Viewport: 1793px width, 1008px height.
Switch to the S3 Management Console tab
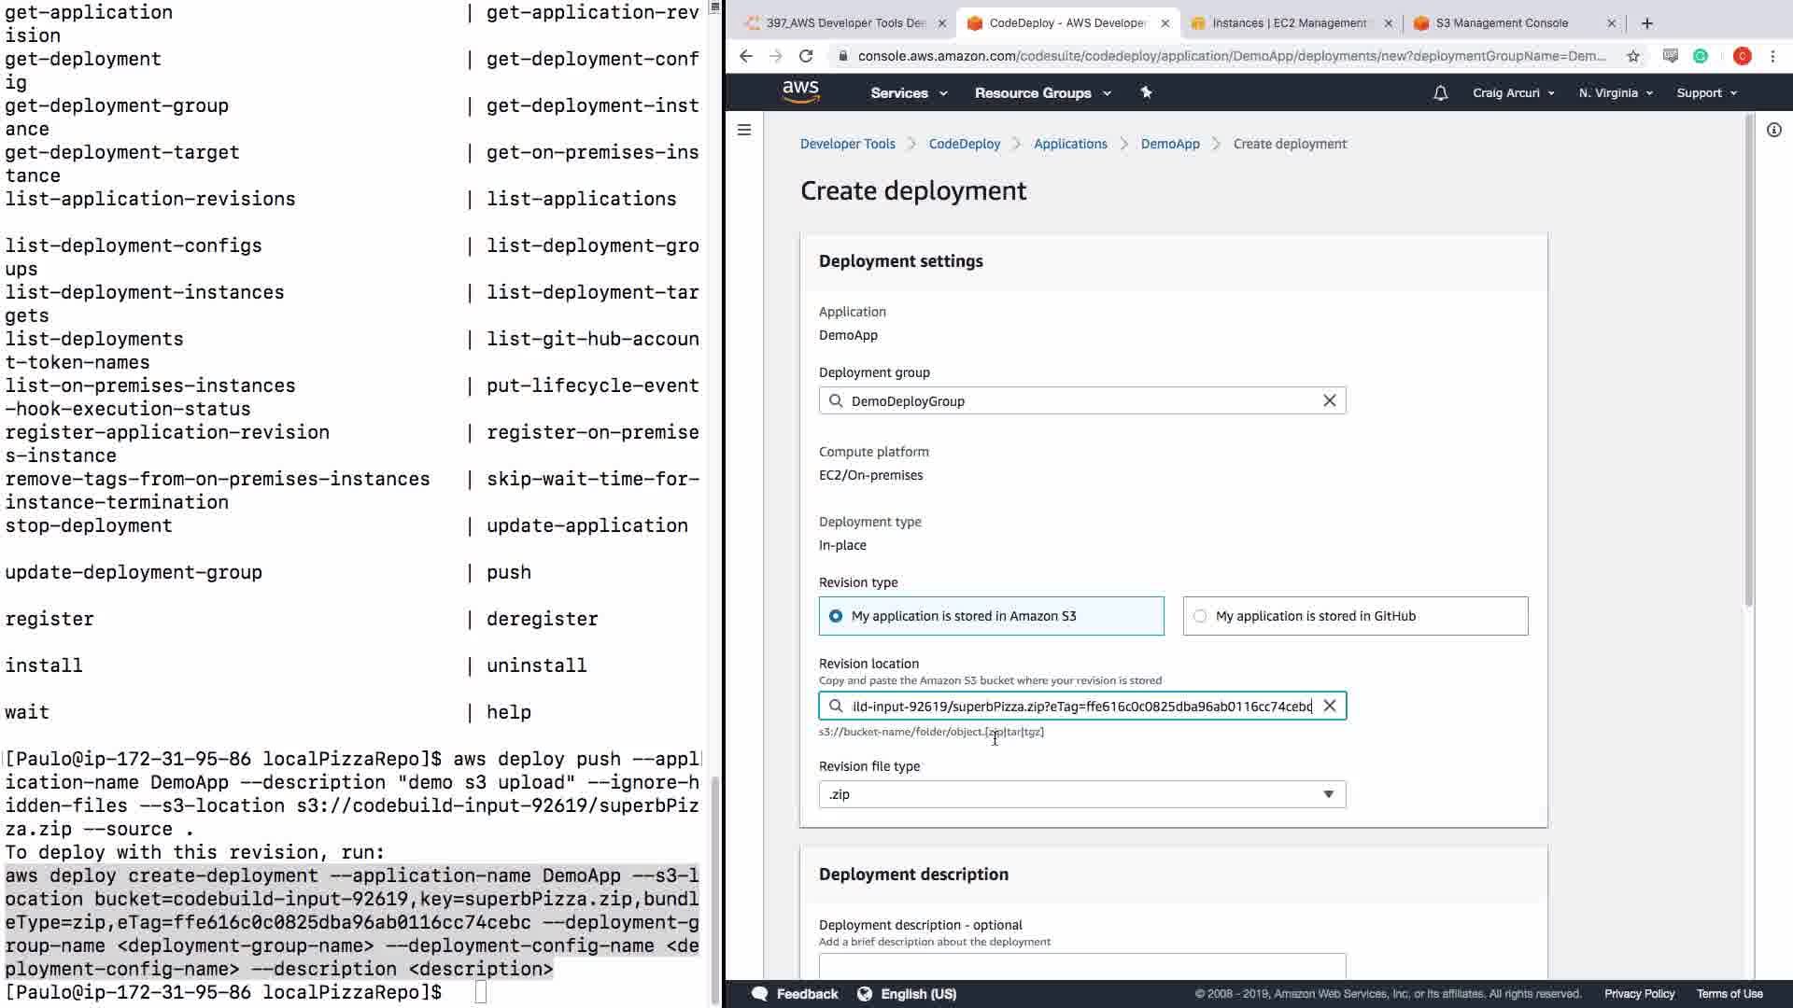(x=1501, y=22)
